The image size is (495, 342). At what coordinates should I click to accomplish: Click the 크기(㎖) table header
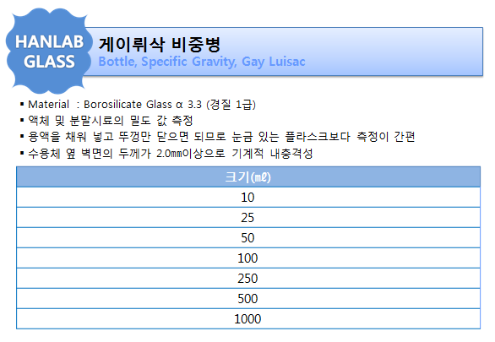(x=248, y=177)
